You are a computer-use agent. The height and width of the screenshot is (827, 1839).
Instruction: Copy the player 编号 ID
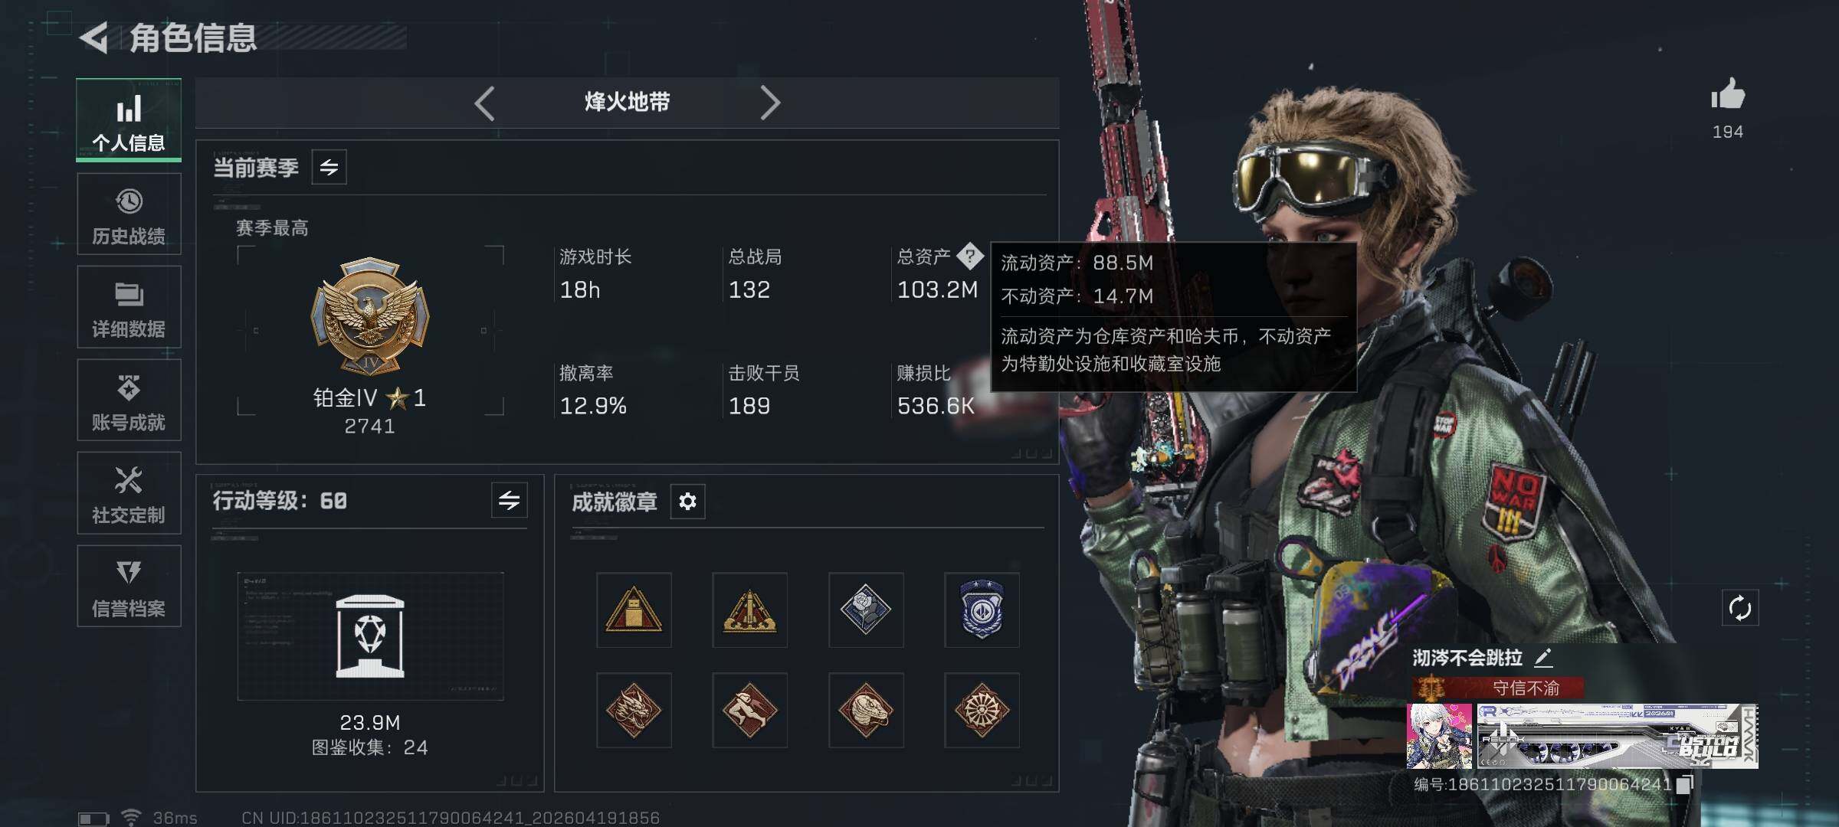(x=1684, y=785)
